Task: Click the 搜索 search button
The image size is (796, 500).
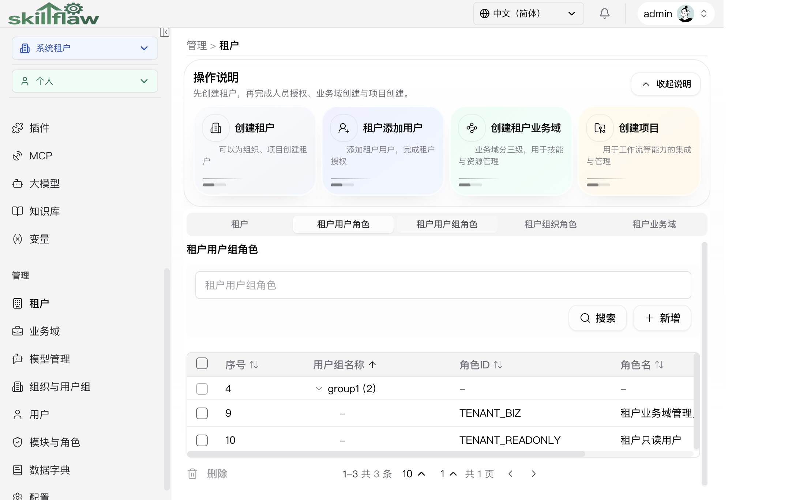Action: [598, 318]
